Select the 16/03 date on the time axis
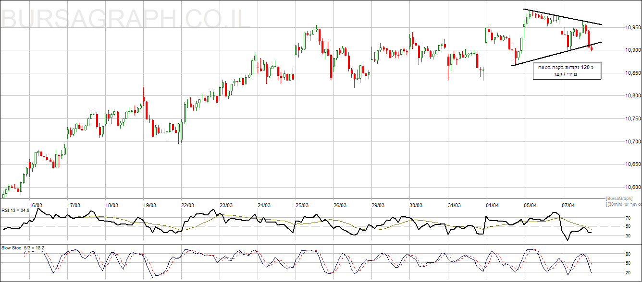642x282 pixels. pyautogui.click(x=36, y=205)
